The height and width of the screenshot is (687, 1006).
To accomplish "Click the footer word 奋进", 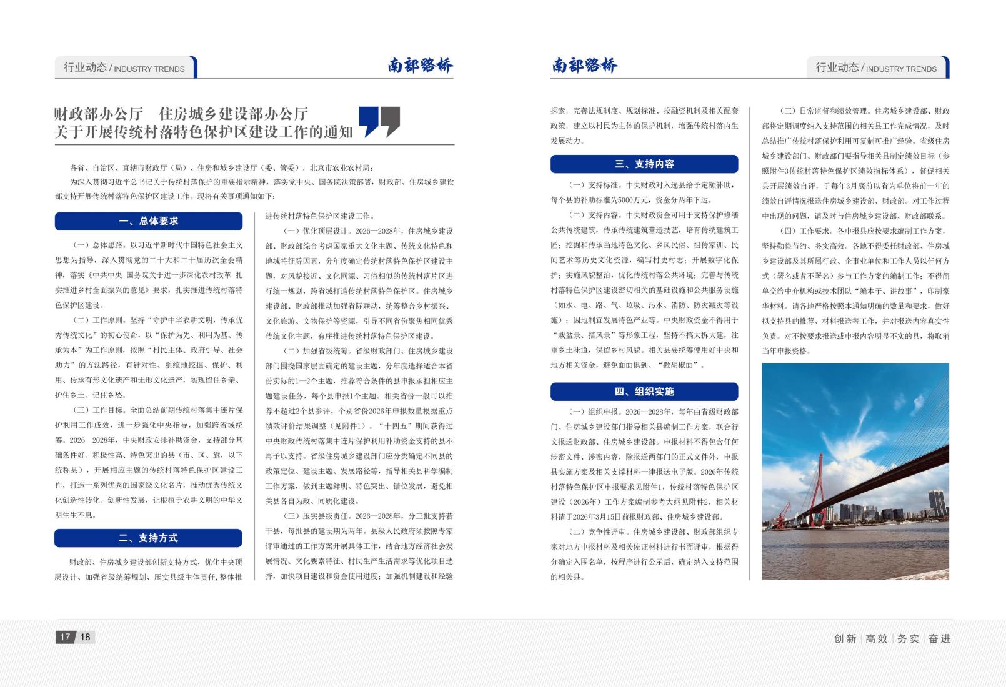I will click(x=940, y=638).
